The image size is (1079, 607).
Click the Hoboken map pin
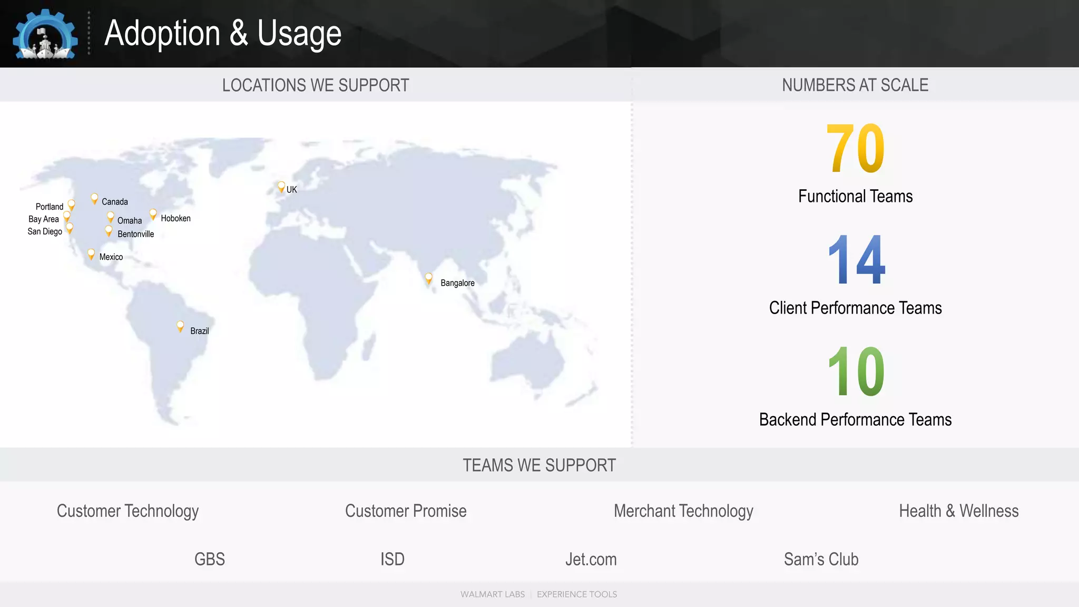153,214
